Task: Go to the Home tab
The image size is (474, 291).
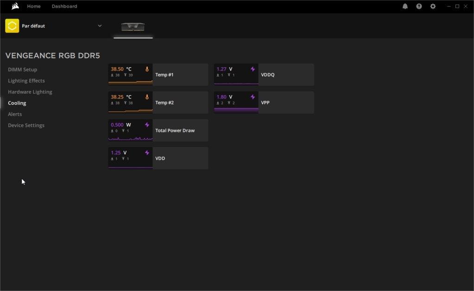Action: coord(34,6)
